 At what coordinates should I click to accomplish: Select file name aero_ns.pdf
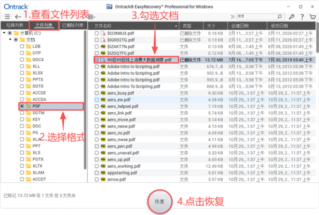[x=118, y=133]
